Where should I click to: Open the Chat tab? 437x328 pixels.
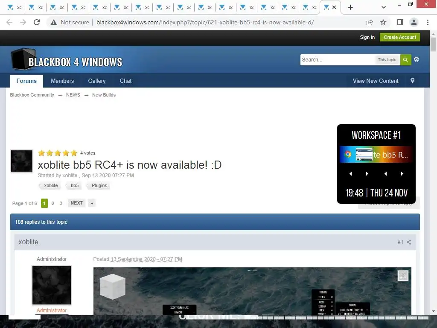click(x=125, y=81)
